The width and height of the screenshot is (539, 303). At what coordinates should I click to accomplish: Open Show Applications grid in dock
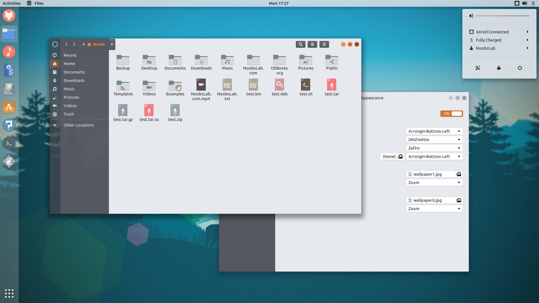pyautogui.click(x=9, y=293)
